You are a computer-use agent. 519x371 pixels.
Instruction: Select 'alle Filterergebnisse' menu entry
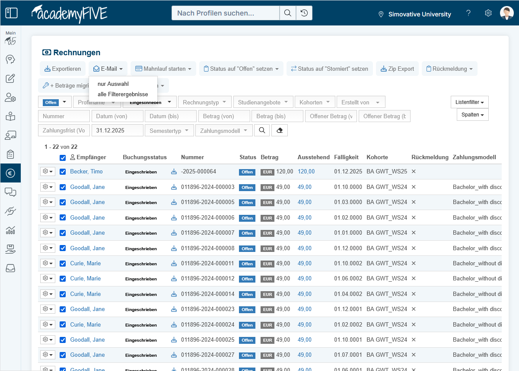click(x=123, y=94)
